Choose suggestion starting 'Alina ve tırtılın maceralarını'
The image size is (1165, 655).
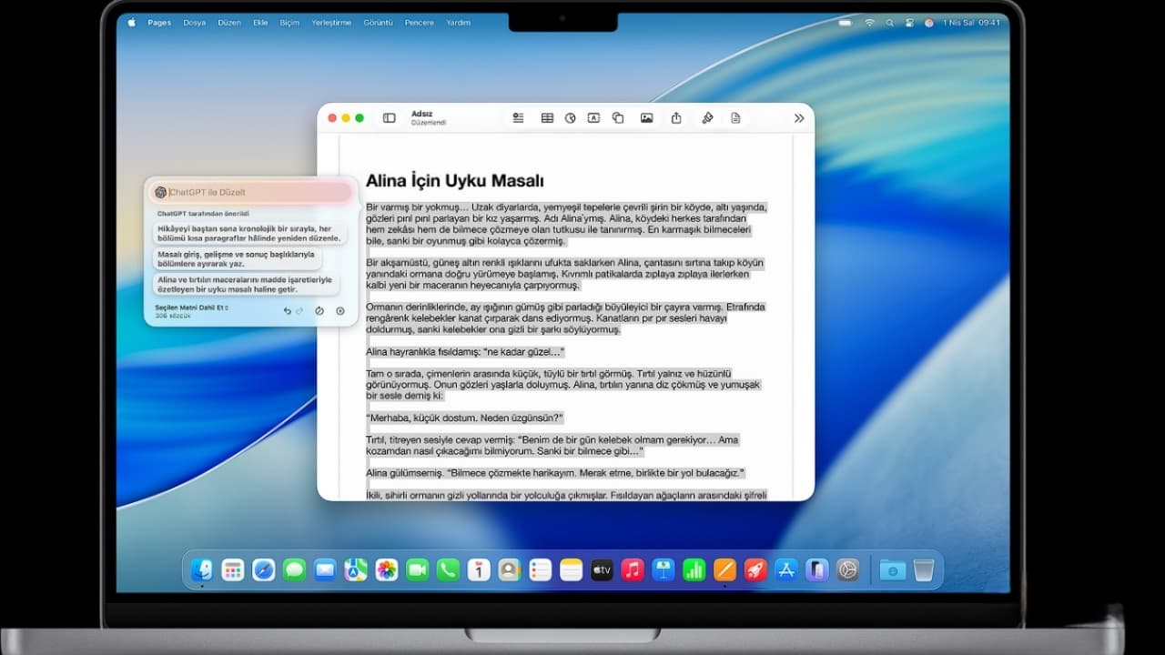[x=246, y=284]
